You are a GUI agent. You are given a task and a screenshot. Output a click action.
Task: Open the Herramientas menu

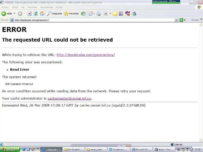(46, 7)
